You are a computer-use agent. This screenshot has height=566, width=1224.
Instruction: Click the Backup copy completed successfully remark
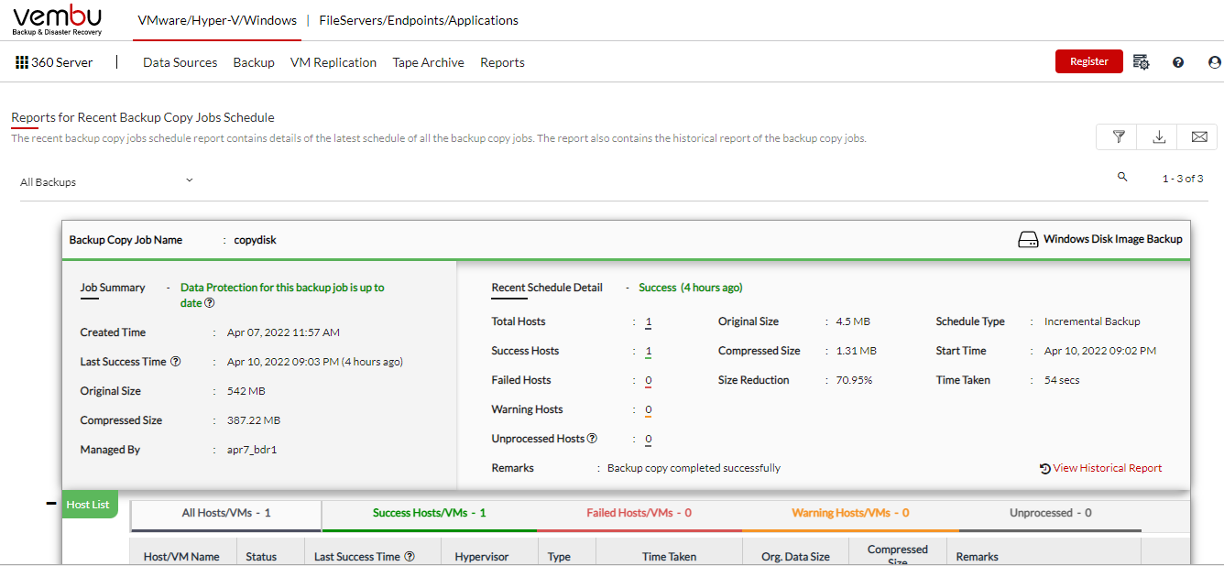(x=694, y=468)
